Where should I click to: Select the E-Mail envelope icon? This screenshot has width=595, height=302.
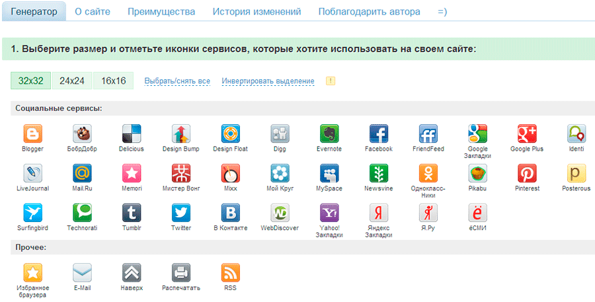pyautogui.click(x=83, y=273)
